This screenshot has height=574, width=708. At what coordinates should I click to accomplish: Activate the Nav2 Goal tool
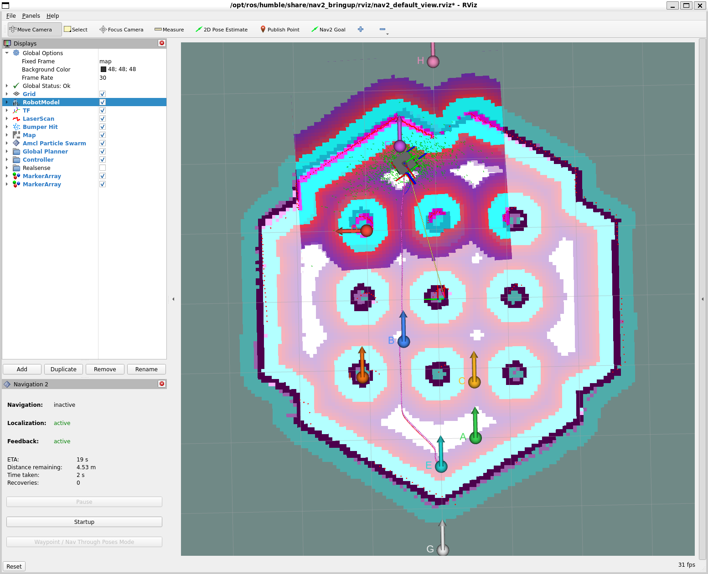pyautogui.click(x=328, y=30)
